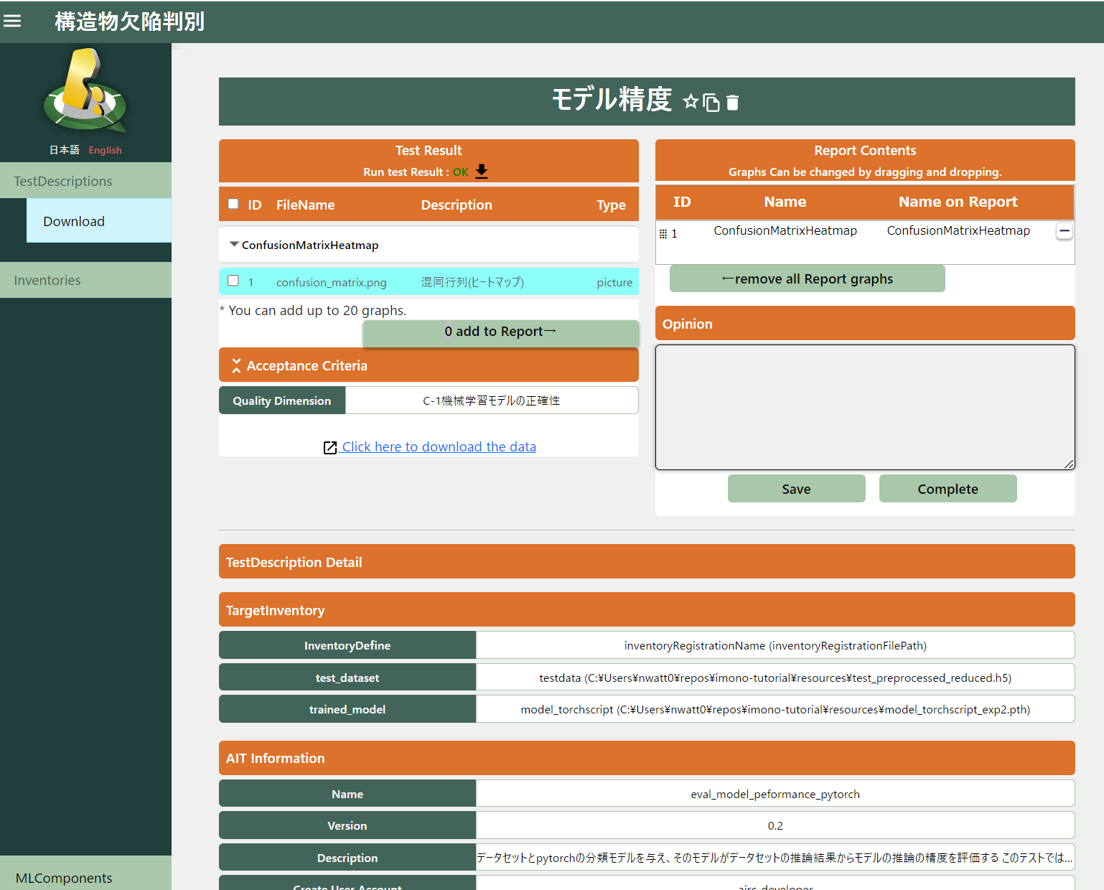Click the star favorite icon

pyautogui.click(x=691, y=102)
